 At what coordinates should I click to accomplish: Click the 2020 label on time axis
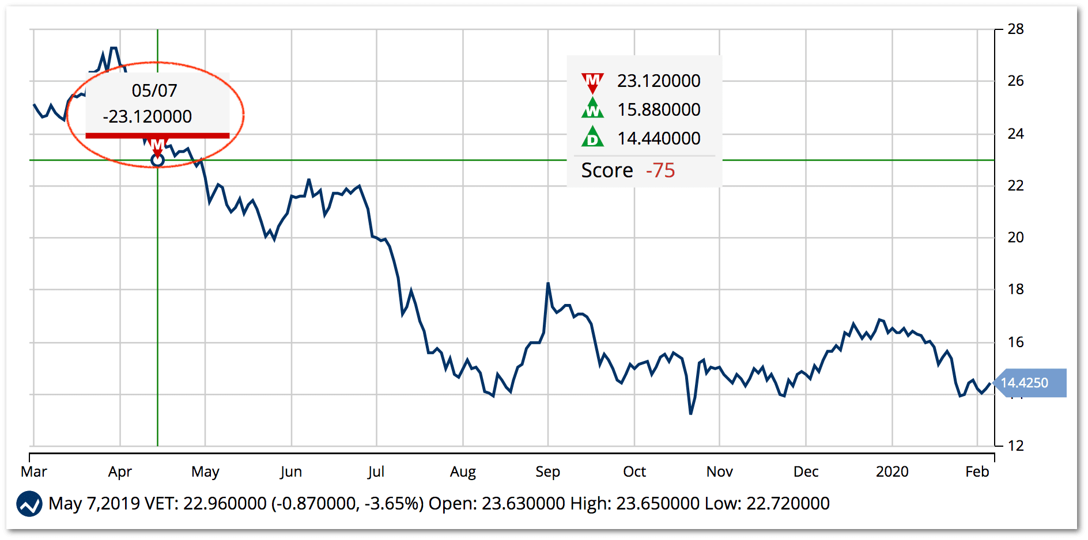pos(892,471)
